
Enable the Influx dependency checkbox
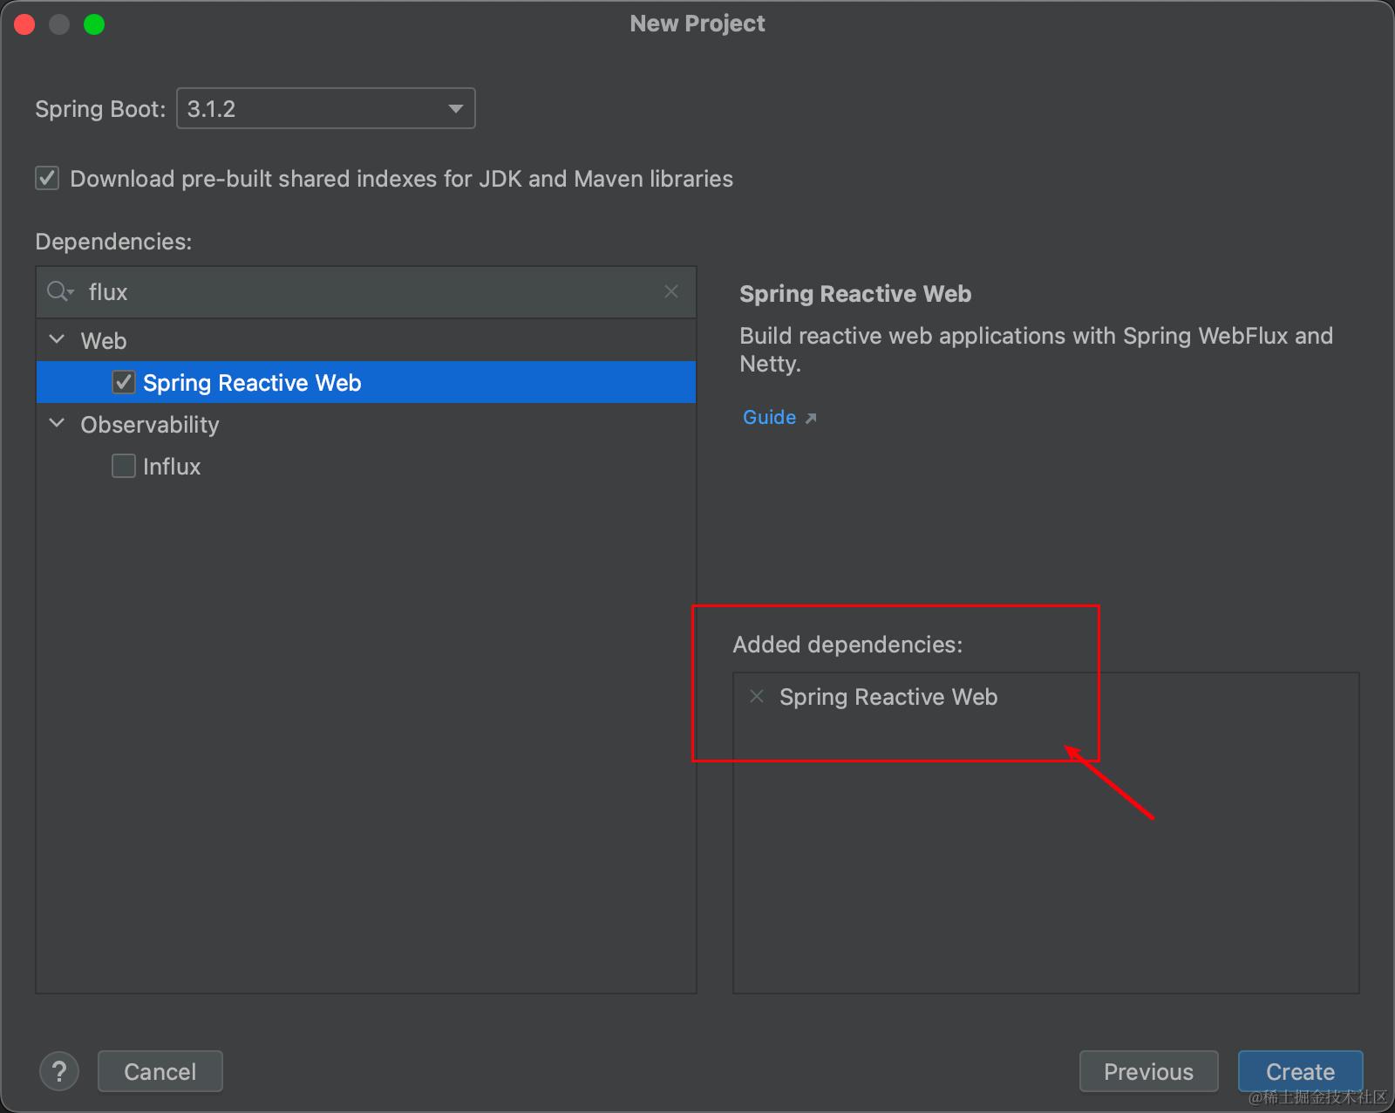click(124, 466)
